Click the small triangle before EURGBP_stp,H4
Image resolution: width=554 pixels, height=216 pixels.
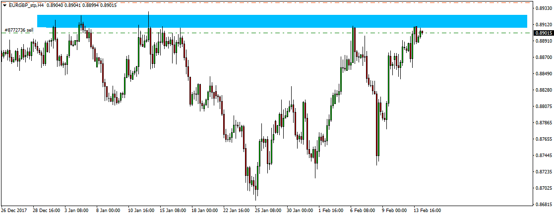tap(4, 5)
